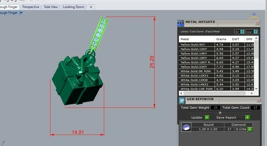This screenshot has width=267, height=146.
Task: Click the DWT column header
Action: [237, 39]
